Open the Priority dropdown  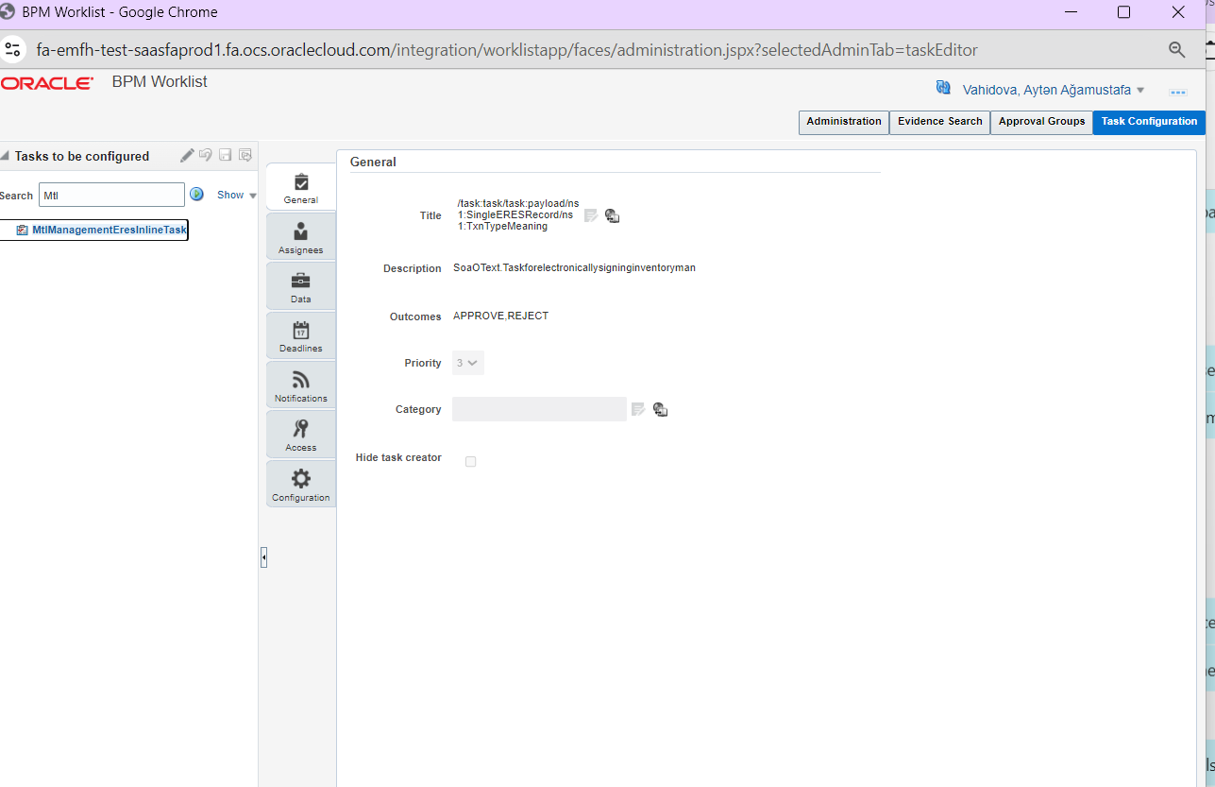pyautogui.click(x=467, y=362)
